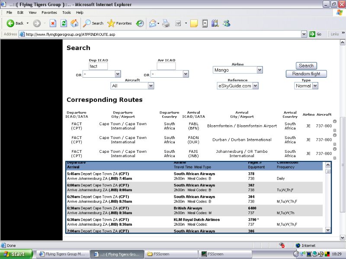Viewport: 346px width, 259px height.
Task: Click the Stop loading icon
Action: [x=53, y=23]
